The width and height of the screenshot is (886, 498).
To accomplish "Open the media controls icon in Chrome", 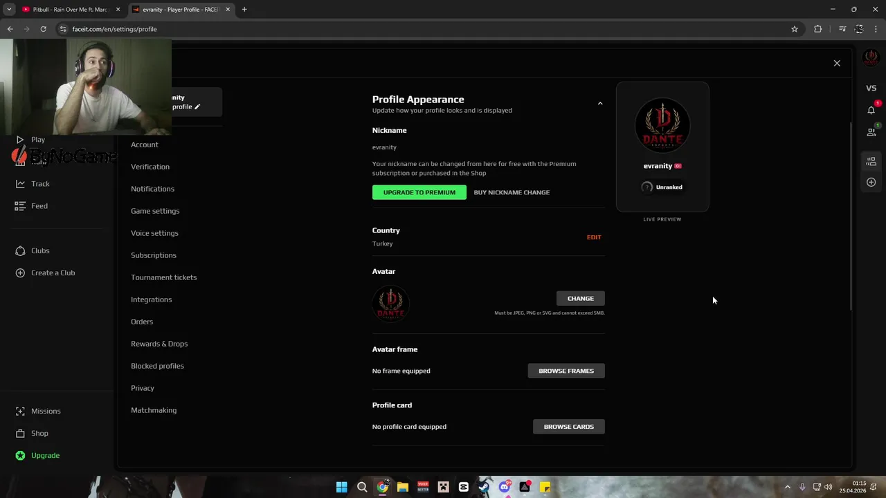I will (x=842, y=29).
